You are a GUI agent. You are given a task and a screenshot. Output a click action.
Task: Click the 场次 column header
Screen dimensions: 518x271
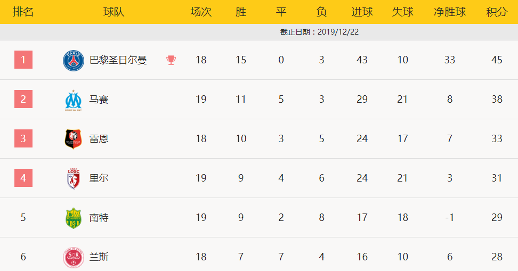[x=201, y=12]
